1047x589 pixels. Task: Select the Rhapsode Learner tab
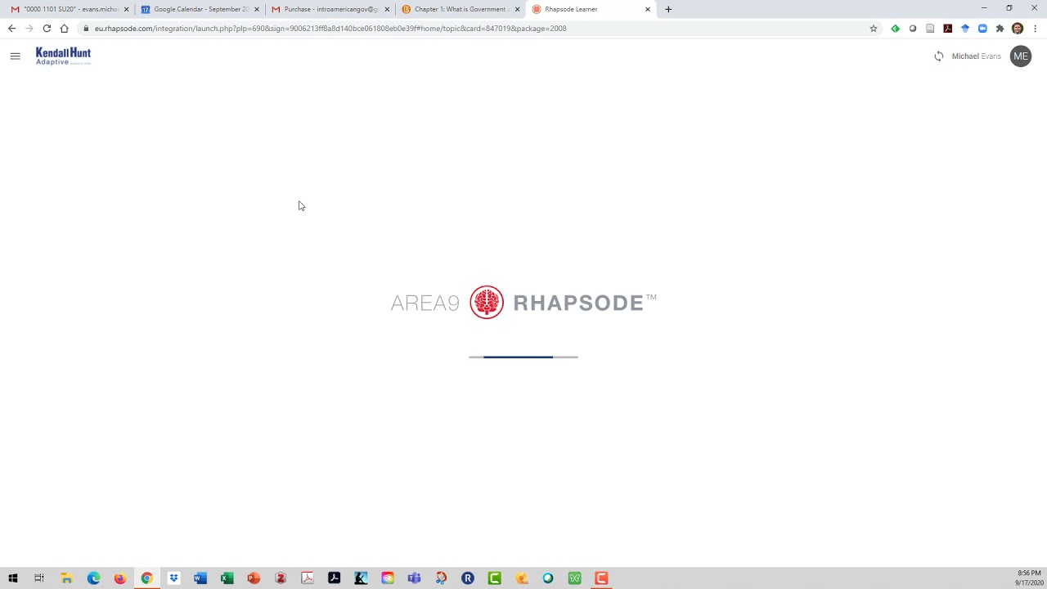[x=591, y=9]
